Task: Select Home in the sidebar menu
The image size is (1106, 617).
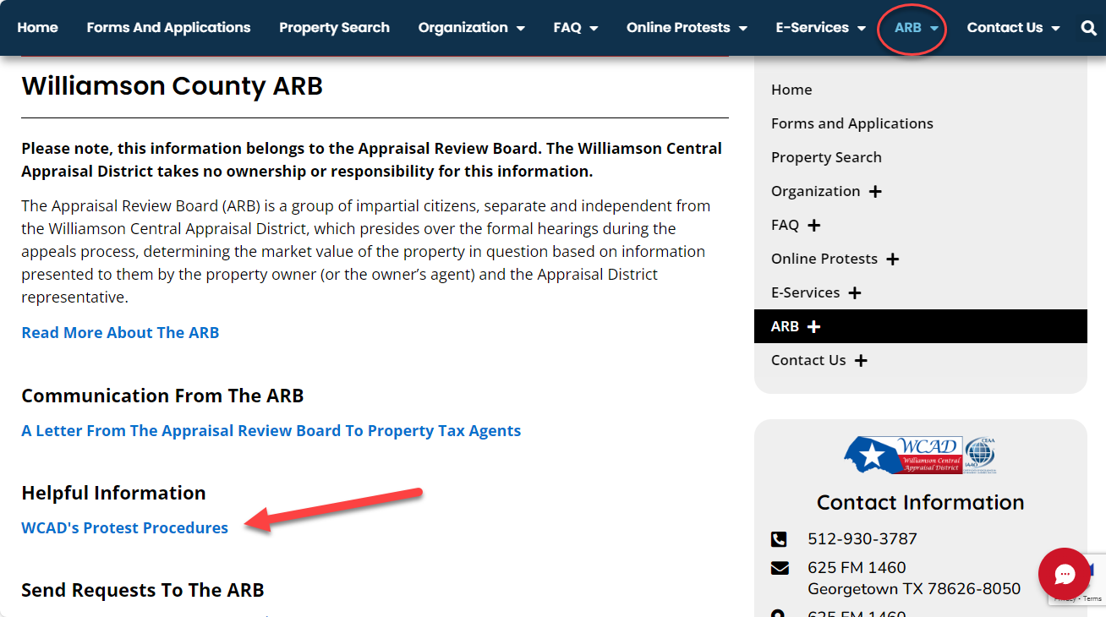Action: (x=791, y=90)
